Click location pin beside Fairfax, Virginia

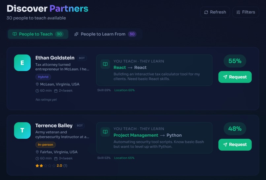(x=37, y=152)
